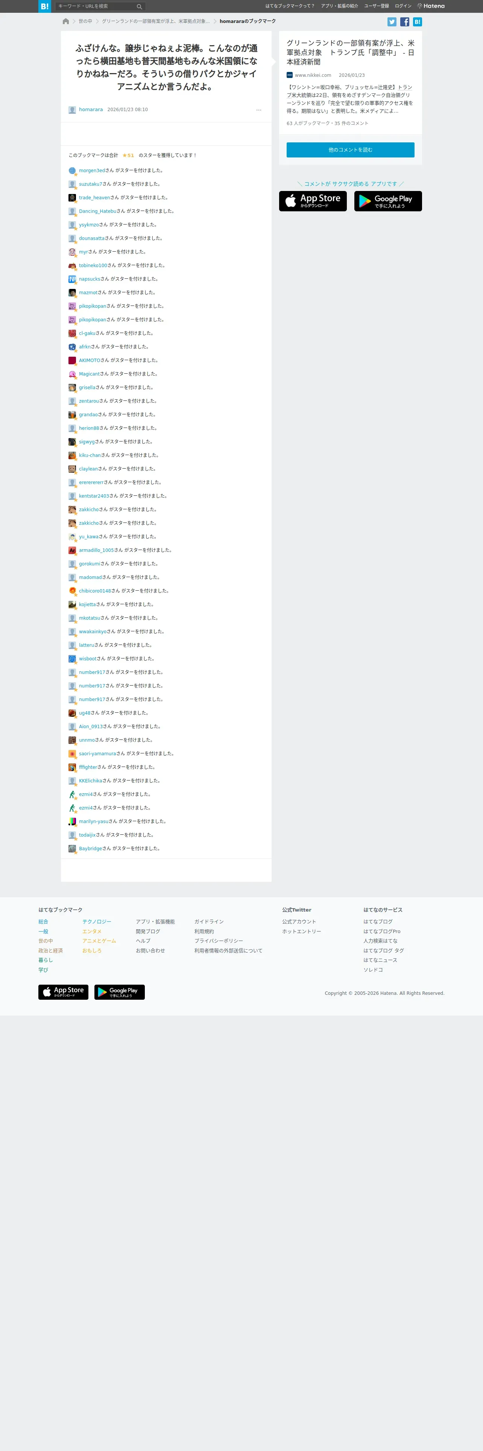
Task: Open '世の中' breadcrumb category
Action: (85, 21)
